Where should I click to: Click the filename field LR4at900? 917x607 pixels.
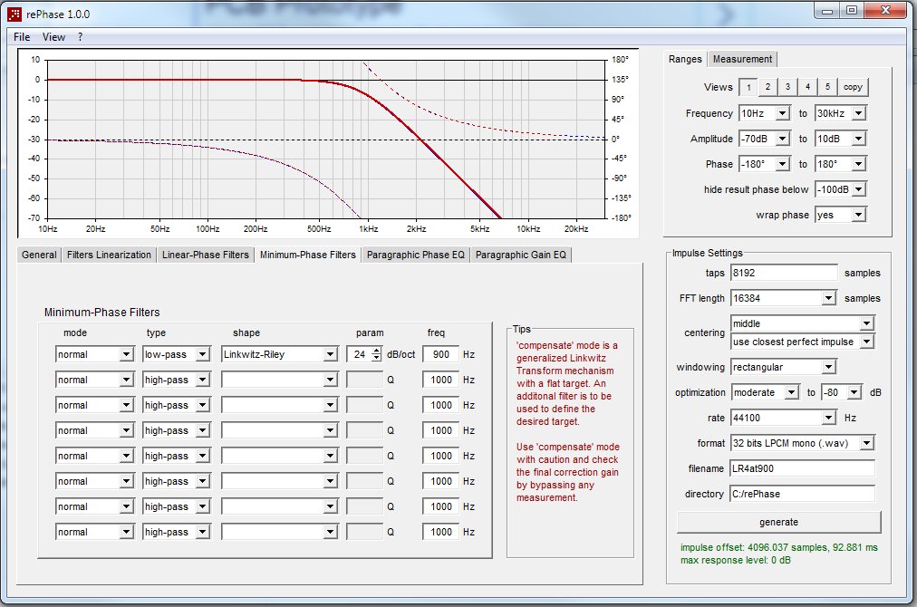click(x=803, y=468)
